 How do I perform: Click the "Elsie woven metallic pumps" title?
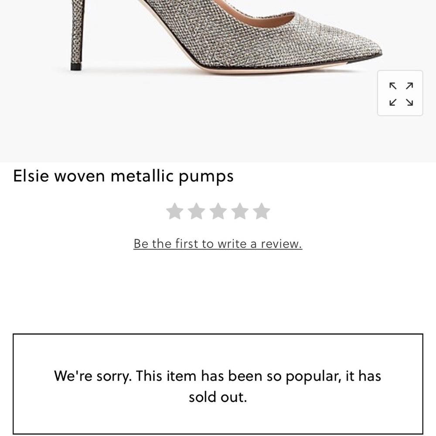pos(123,176)
